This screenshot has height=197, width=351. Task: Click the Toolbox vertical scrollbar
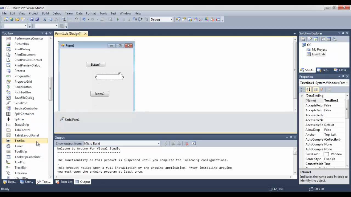pos(50,88)
